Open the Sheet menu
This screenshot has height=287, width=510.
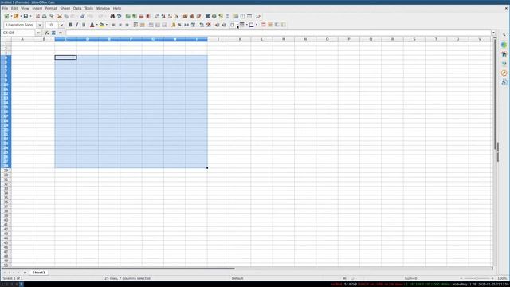coord(65,8)
